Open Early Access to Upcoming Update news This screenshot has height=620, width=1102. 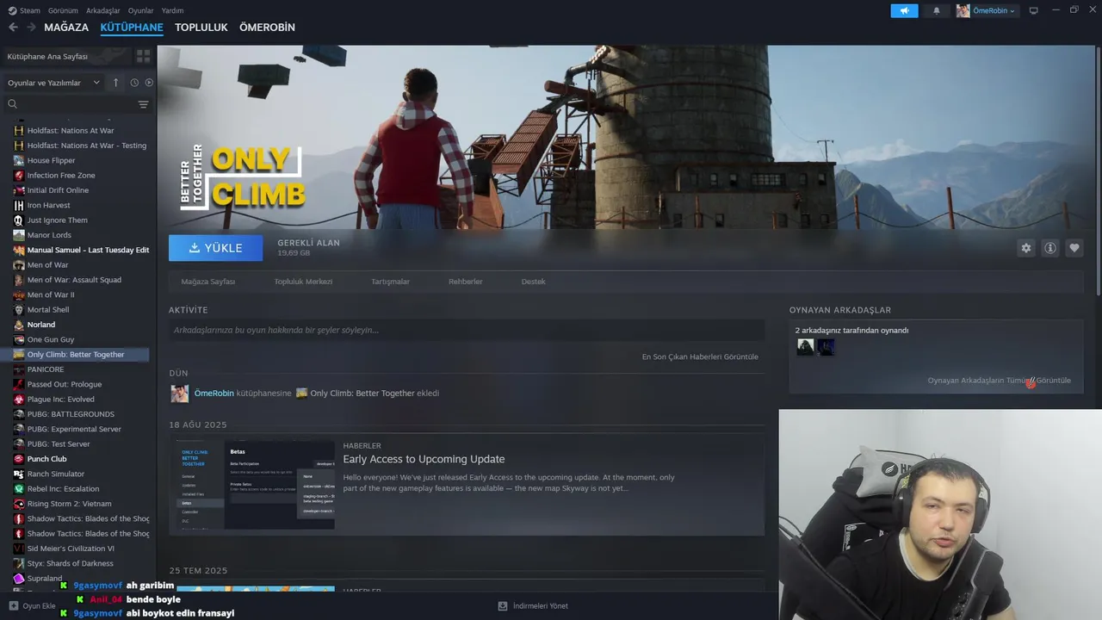click(x=424, y=459)
